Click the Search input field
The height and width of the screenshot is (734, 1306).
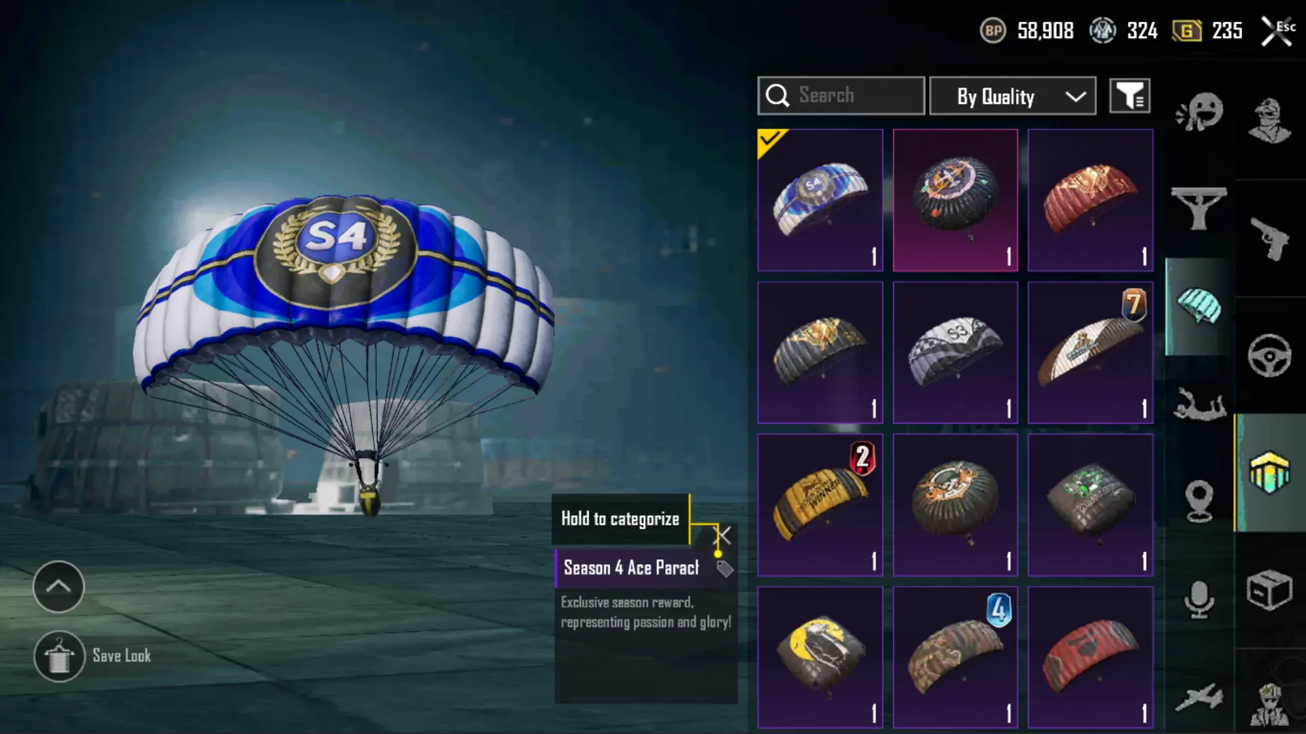(841, 96)
